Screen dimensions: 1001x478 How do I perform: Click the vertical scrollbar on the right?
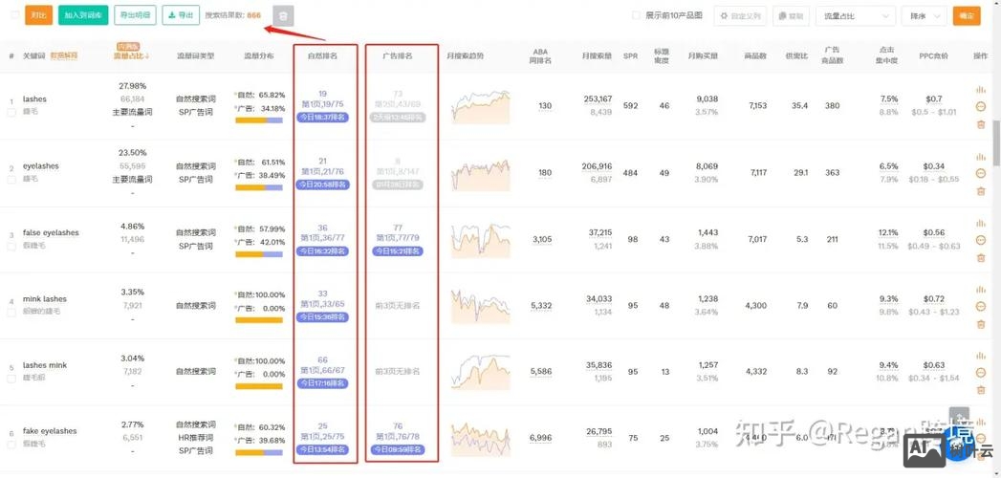pos(995,143)
